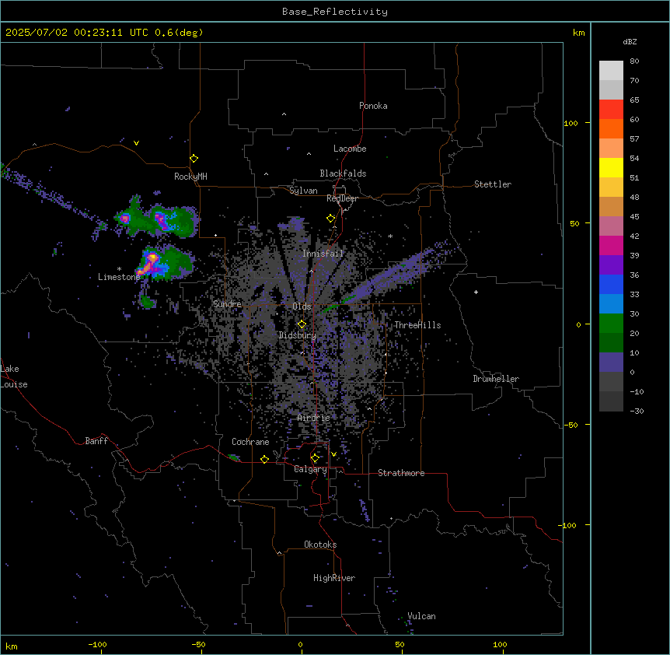Click the 80 value on dBZ scale
This screenshot has width=670, height=655.
click(634, 61)
